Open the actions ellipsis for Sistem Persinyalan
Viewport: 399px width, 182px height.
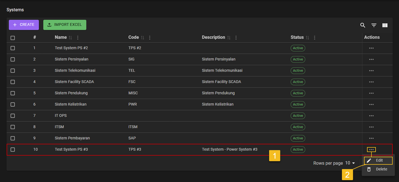pos(371,59)
